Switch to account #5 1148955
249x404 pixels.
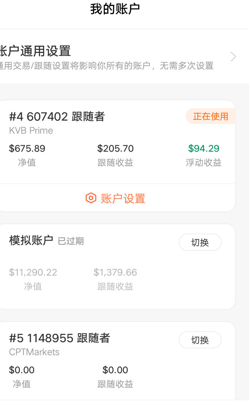(x=200, y=340)
